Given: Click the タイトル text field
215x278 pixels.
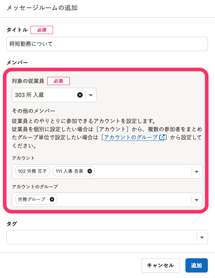Looking at the screenshot, I should (x=107, y=44).
